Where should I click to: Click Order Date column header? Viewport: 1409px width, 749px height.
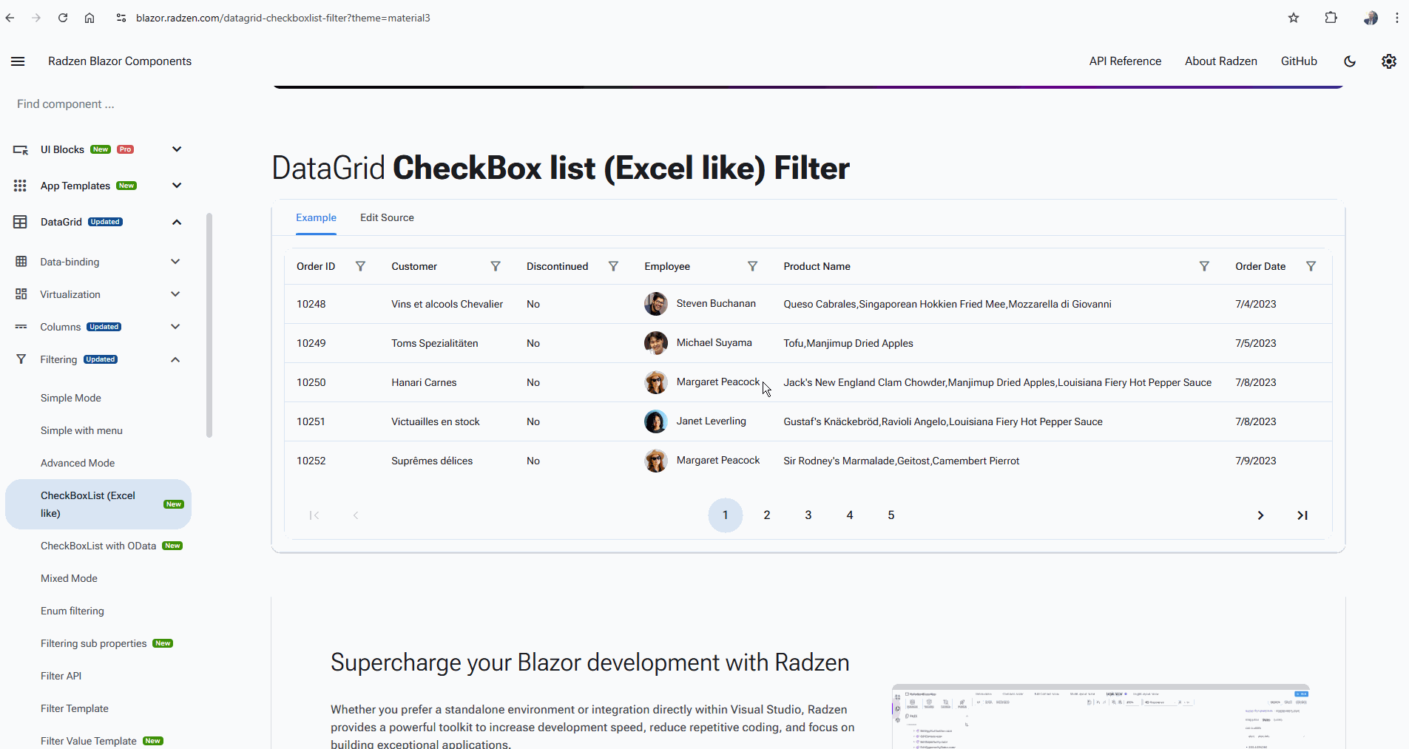point(1260,266)
